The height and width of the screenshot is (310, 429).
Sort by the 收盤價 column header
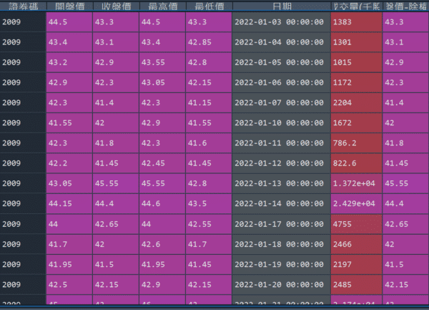(x=115, y=6)
